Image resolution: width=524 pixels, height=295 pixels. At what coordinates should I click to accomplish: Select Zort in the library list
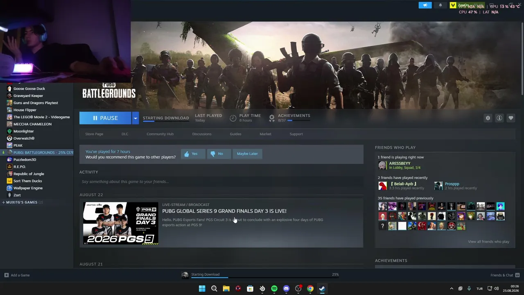click(x=17, y=195)
